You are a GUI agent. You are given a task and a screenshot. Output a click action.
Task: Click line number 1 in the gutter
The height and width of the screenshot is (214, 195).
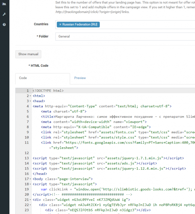(x=28, y=91)
